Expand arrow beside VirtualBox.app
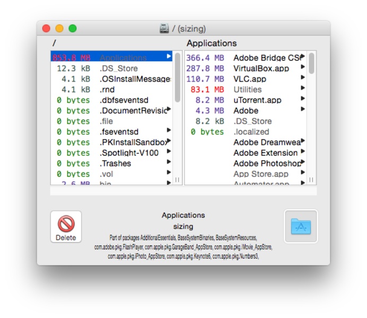The height and width of the screenshot is (318, 367). point(303,67)
